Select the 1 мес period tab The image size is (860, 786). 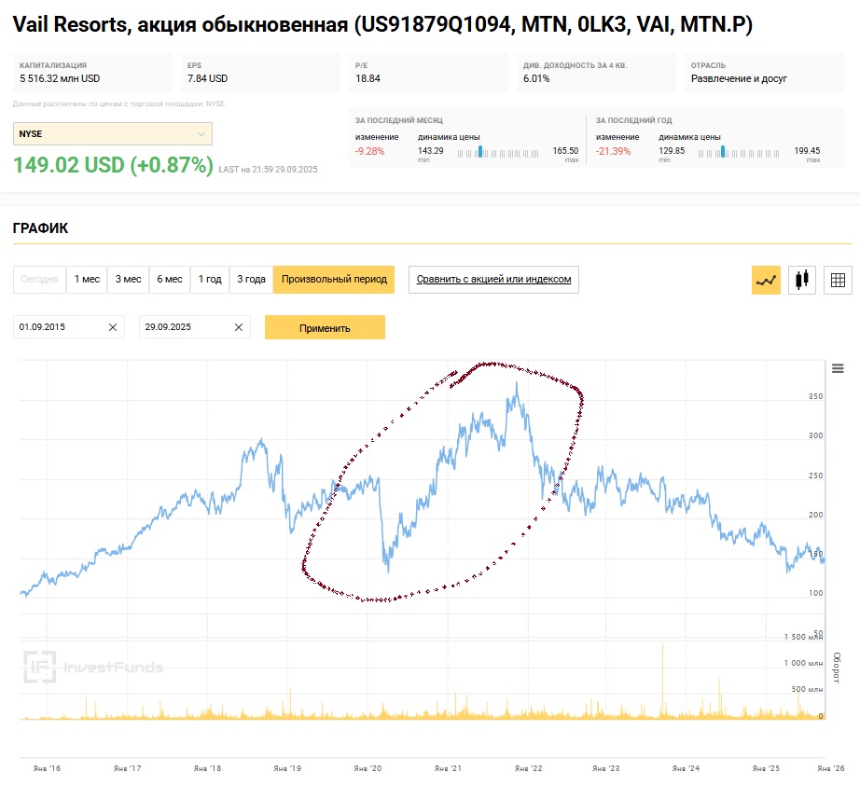coord(87,279)
